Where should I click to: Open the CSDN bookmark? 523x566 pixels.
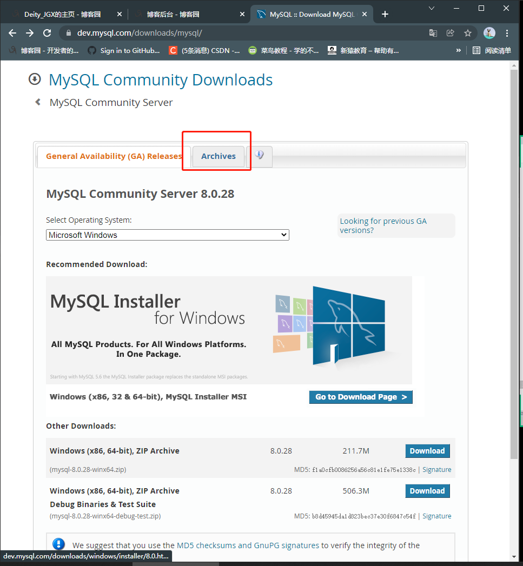click(204, 50)
